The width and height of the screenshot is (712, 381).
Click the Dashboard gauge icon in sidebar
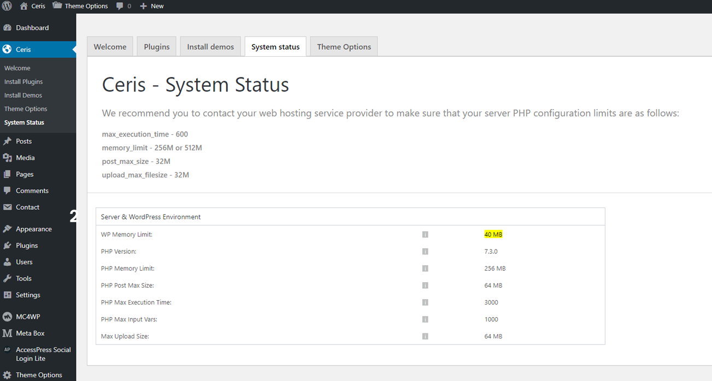tap(7, 28)
